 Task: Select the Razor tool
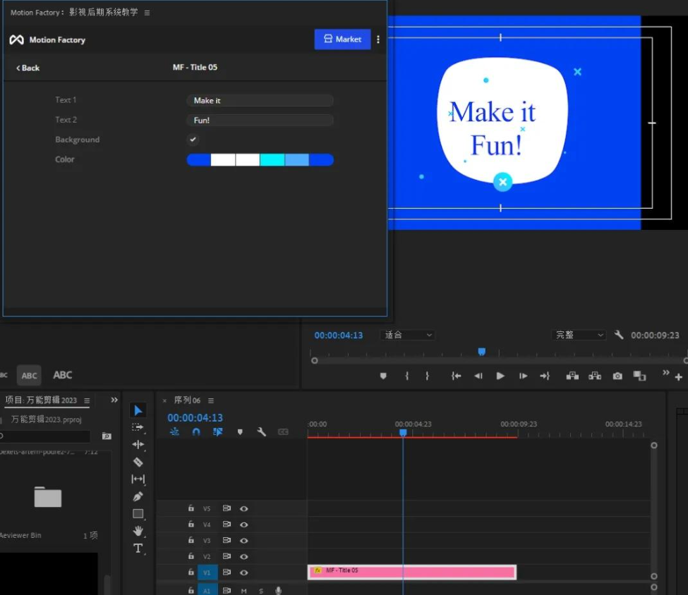(x=138, y=462)
